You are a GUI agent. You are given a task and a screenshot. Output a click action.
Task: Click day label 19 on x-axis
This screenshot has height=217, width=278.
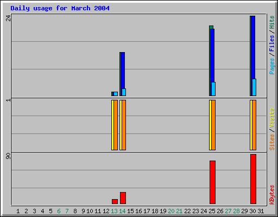coord(163,211)
